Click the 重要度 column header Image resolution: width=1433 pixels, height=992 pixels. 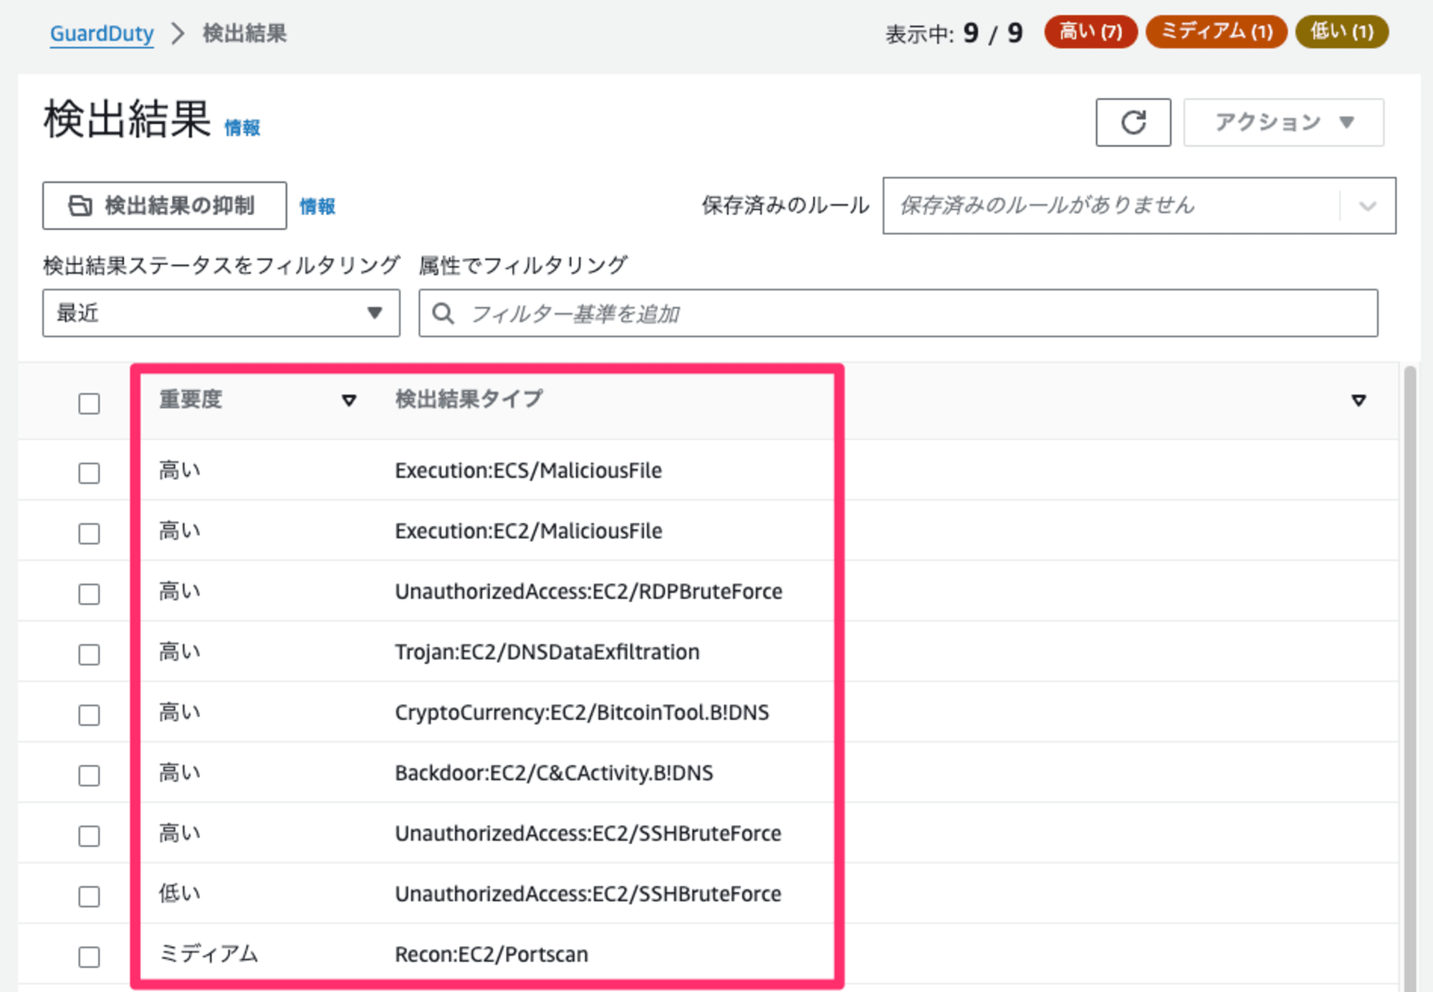(x=191, y=399)
